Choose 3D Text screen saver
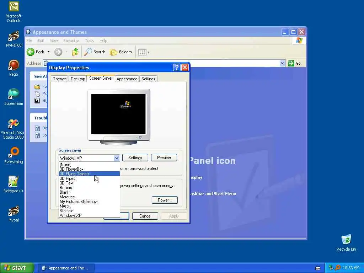364x273 pixels. click(89, 183)
